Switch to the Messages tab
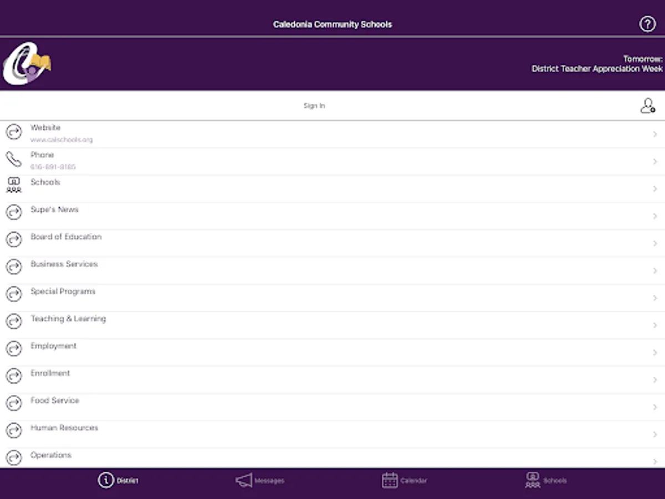Image resolution: width=665 pixels, height=499 pixels. 260,480
